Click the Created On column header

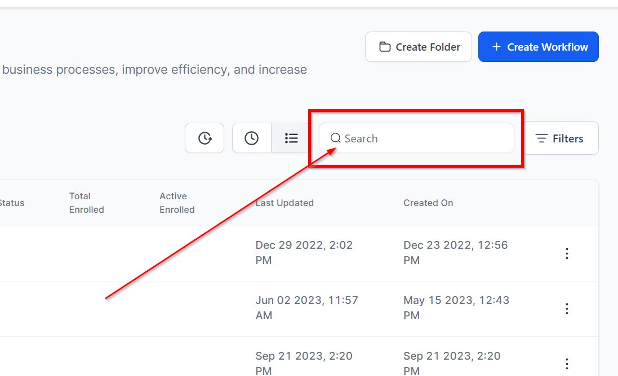tap(428, 203)
